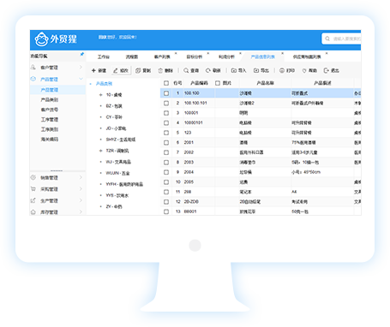Click the Print (打印) toolbar icon
The height and width of the screenshot is (327, 390).
coord(282,70)
